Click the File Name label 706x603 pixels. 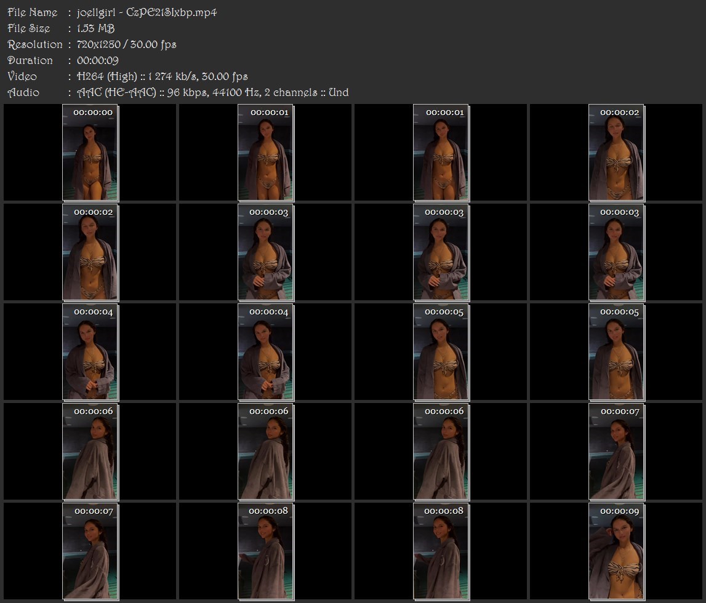click(x=33, y=12)
